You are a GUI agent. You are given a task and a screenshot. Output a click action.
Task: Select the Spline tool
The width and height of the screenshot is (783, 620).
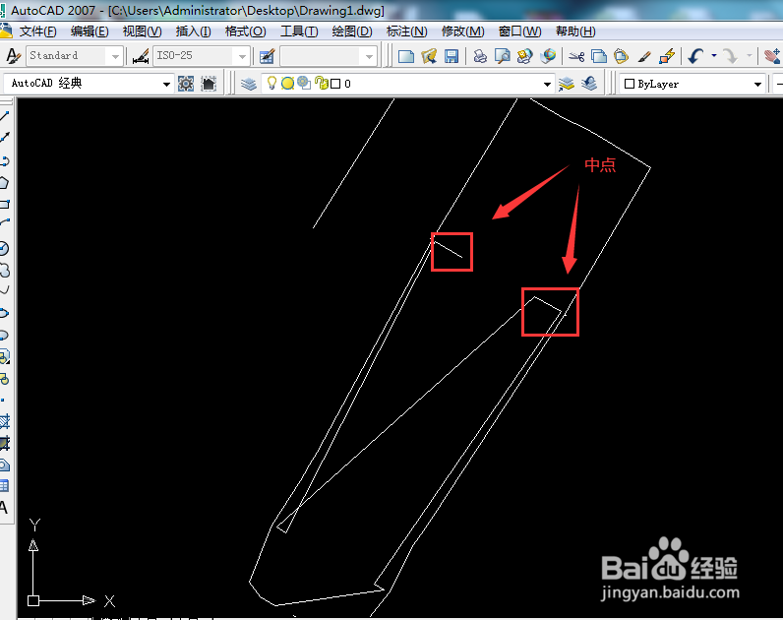(5, 289)
